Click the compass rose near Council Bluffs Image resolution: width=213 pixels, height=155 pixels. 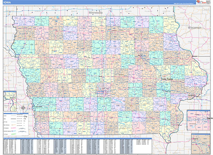tap(23, 108)
